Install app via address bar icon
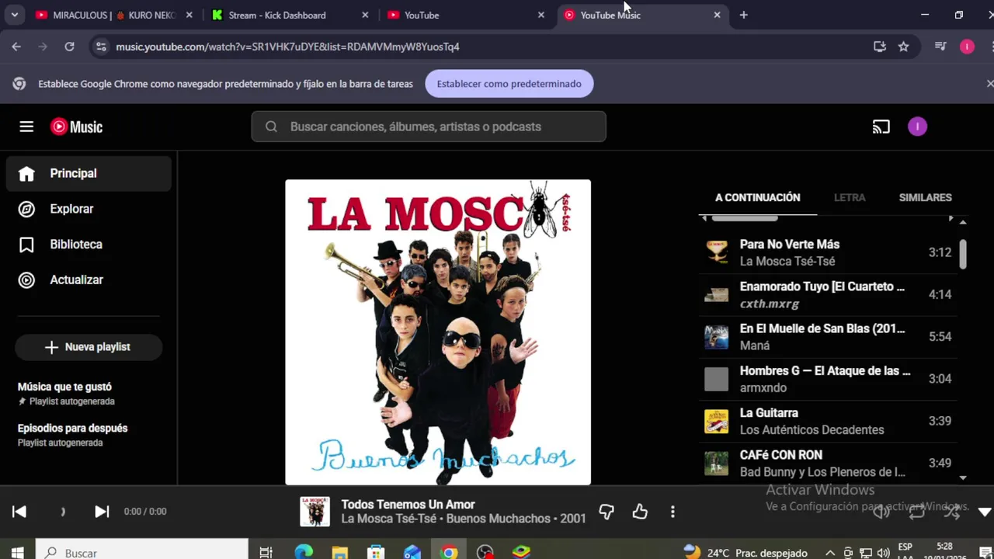This screenshot has width=994, height=559. pyautogui.click(x=880, y=47)
